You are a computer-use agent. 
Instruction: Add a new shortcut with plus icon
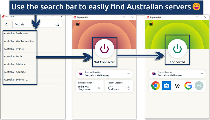tap(199, 85)
